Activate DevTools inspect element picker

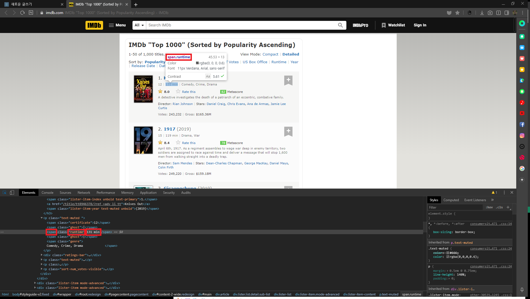[4, 193]
